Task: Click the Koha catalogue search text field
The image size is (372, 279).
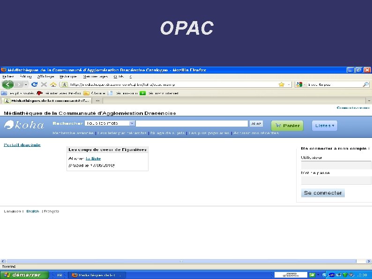Action: (192, 123)
